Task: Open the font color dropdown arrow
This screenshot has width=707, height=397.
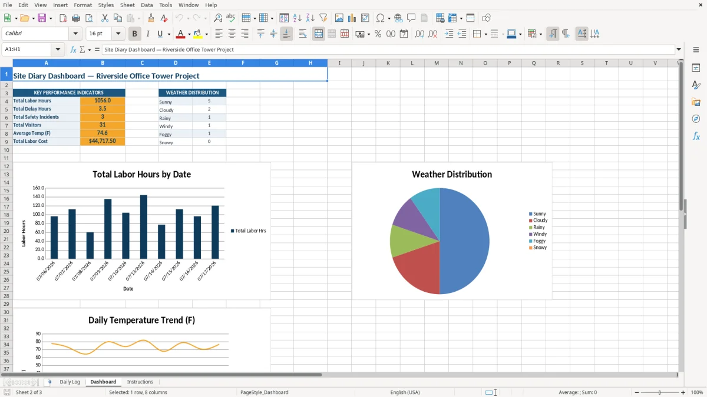Action: point(189,34)
